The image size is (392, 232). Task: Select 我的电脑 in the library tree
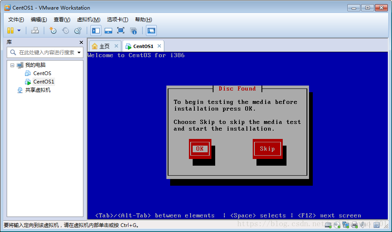pos(35,65)
